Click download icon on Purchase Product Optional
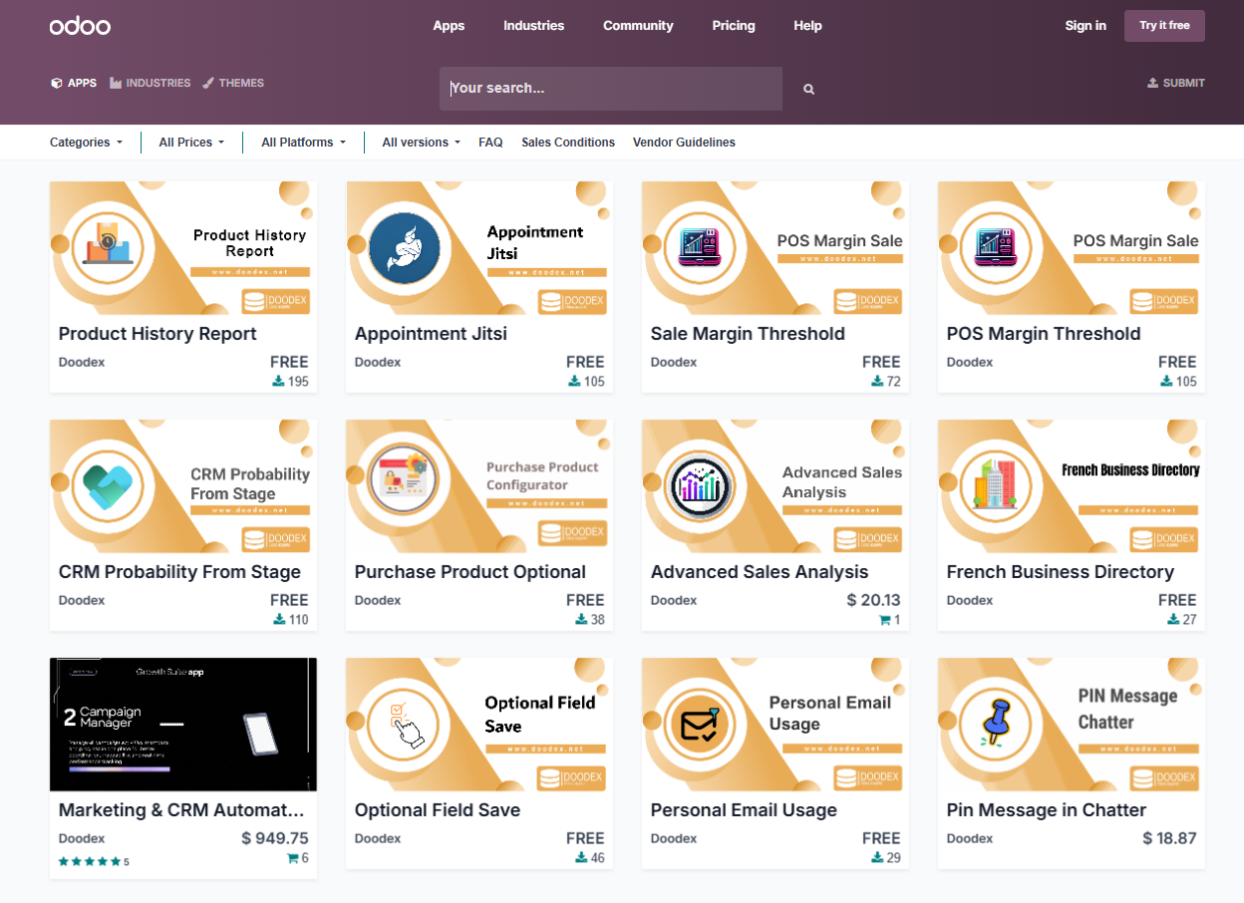 pyautogui.click(x=581, y=620)
